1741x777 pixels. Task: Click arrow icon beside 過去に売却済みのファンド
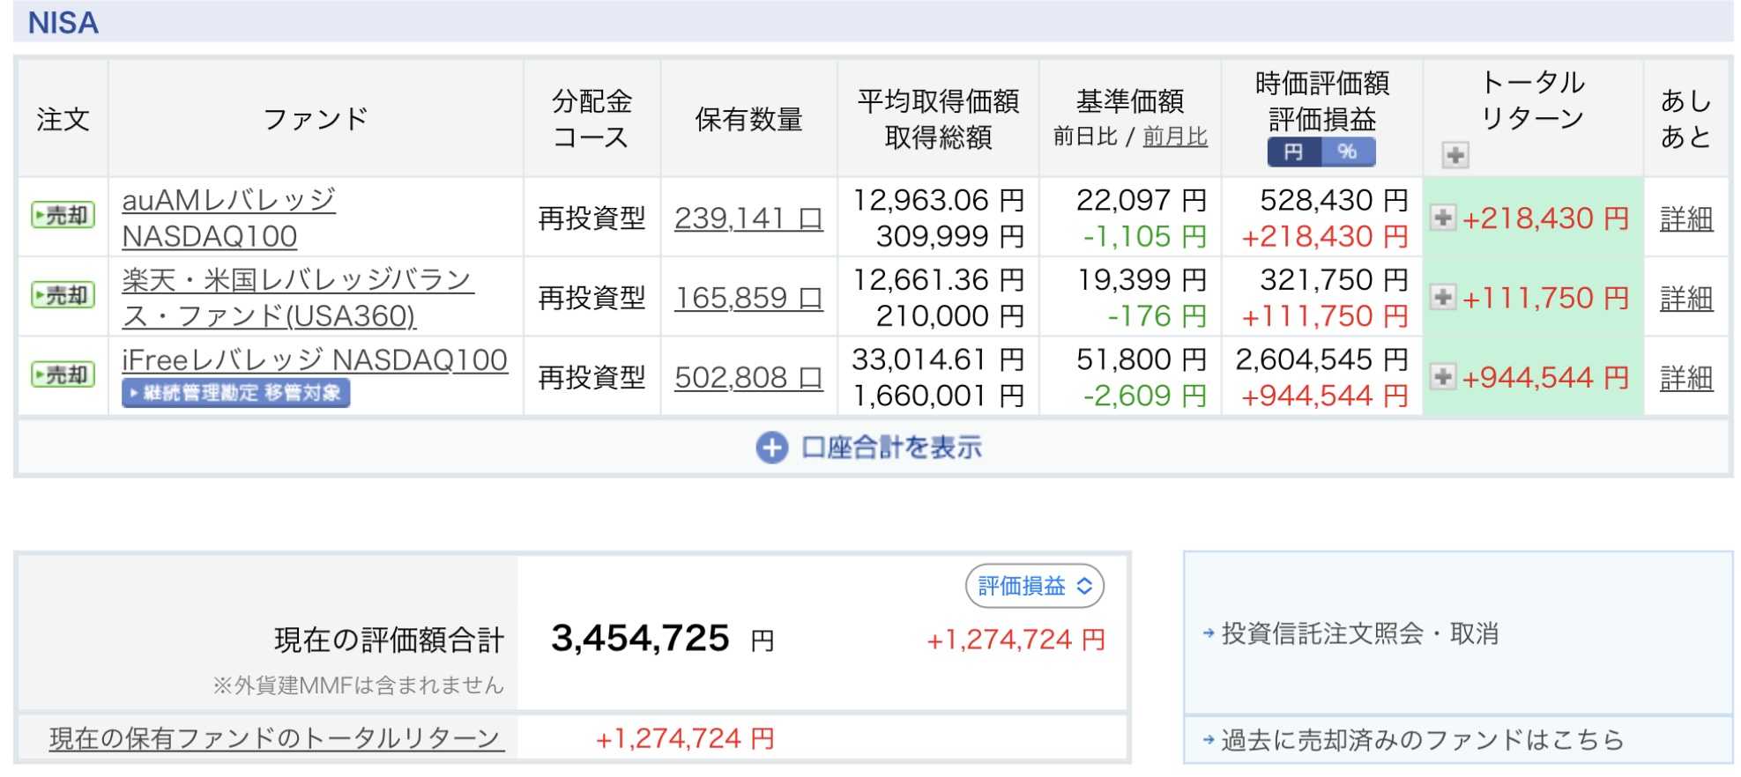pyautogui.click(x=1209, y=739)
